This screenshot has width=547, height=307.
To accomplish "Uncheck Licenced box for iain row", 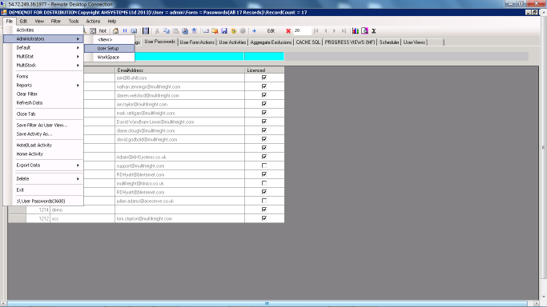I will pos(264,78).
